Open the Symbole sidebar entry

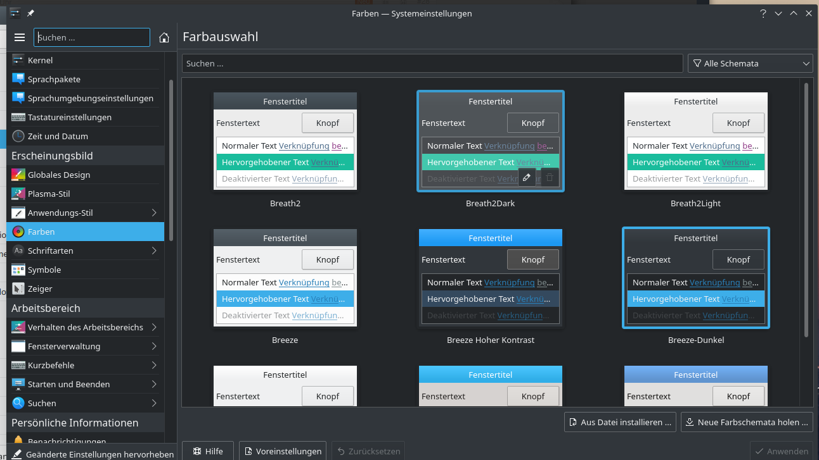coord(86,270)
